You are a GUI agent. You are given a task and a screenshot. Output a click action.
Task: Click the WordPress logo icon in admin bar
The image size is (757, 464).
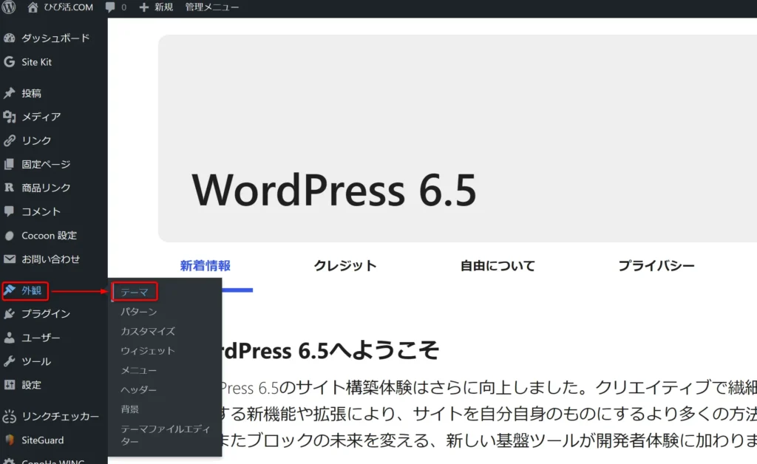9,7
